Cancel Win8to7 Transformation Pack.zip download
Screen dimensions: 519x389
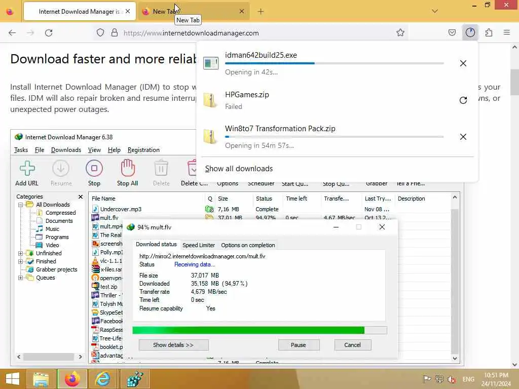pos(463,137)
